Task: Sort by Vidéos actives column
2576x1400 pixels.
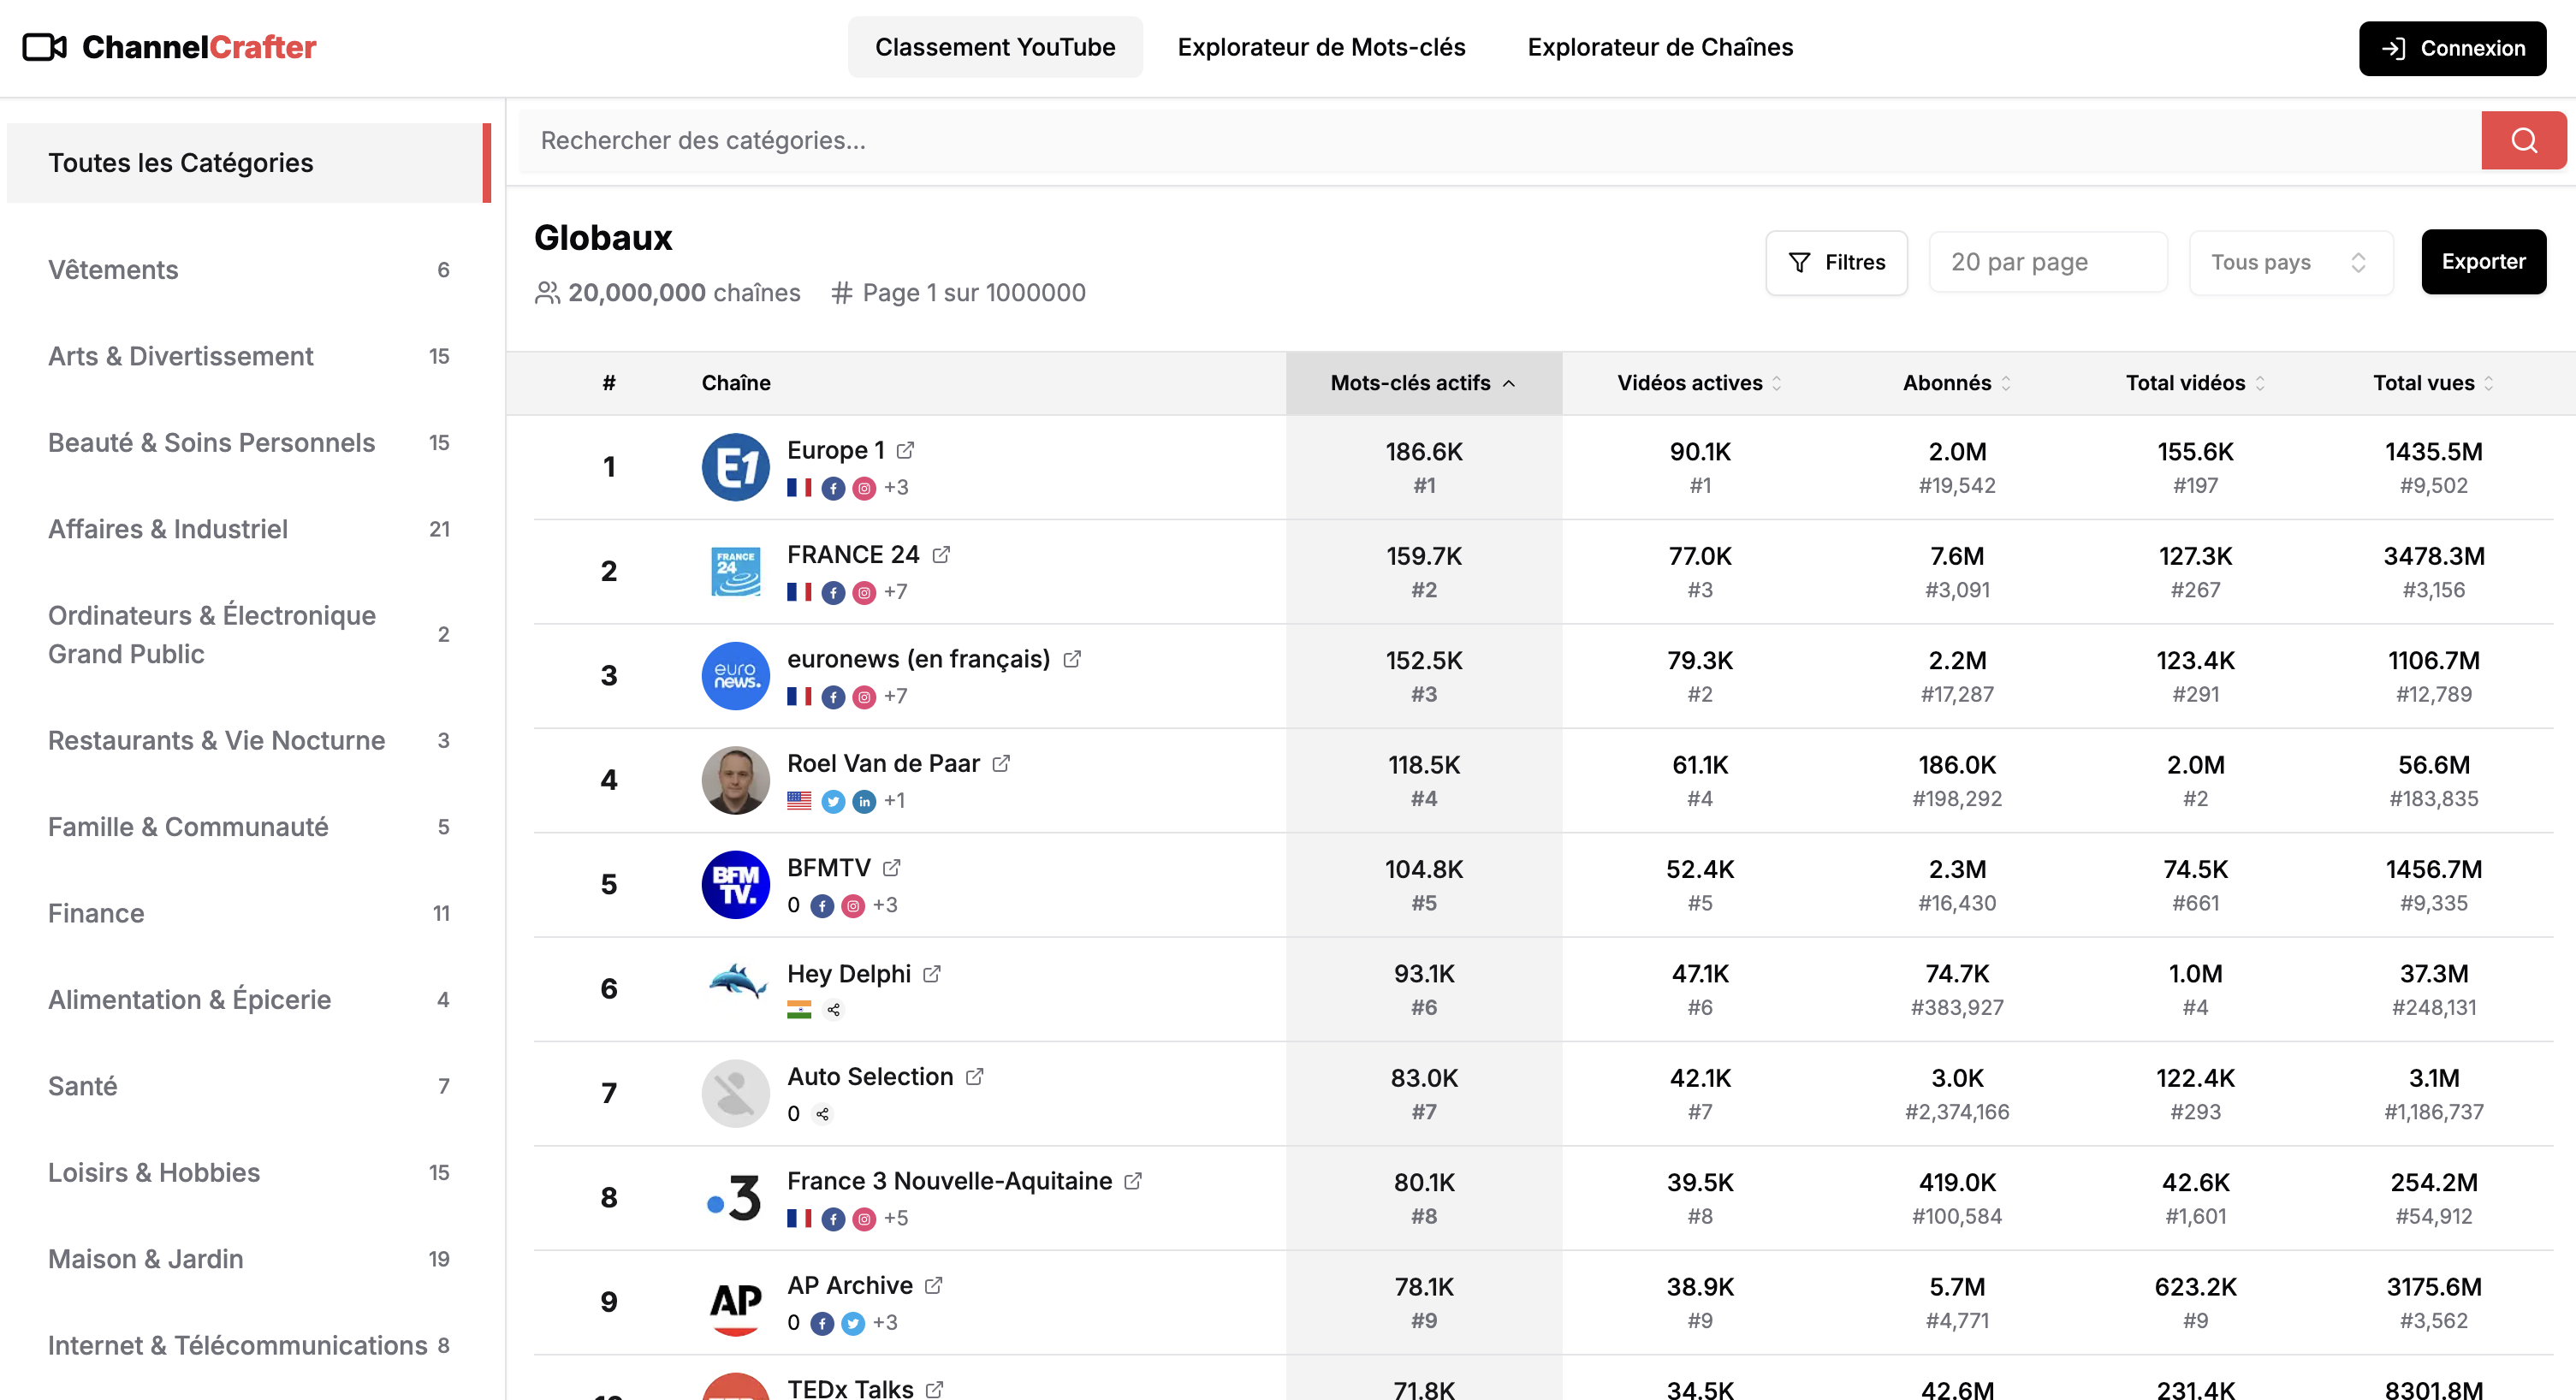Action: 1699,383
